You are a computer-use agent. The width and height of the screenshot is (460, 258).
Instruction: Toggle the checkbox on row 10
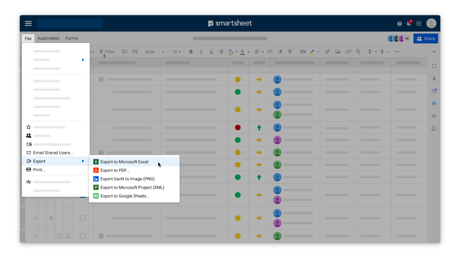(83, 218)
